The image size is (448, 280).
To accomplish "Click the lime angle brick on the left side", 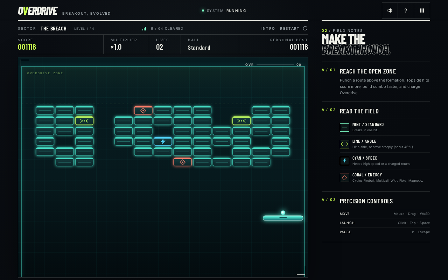I will pos(84,121).
